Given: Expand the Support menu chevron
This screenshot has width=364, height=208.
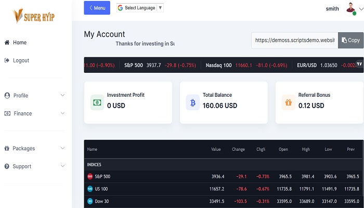Looking at the screenshot, I should point(62,166).
